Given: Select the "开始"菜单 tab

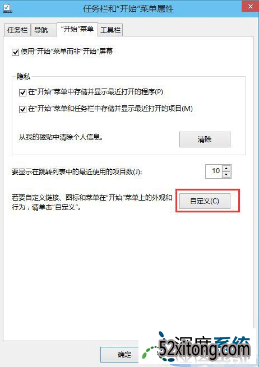Looking at the screenshot, I should click(x=77, y=29).
